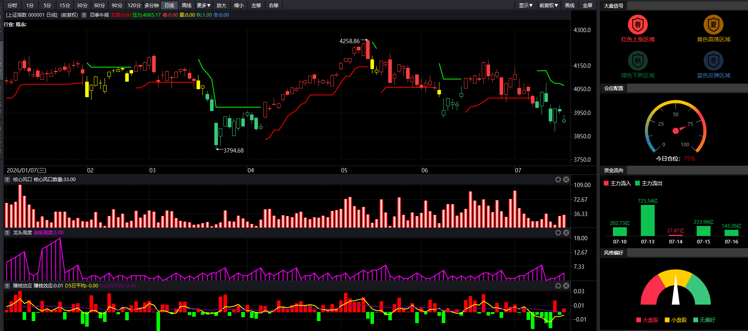Open settings gear of 龙头高度 panel

(x=558, y=233)
